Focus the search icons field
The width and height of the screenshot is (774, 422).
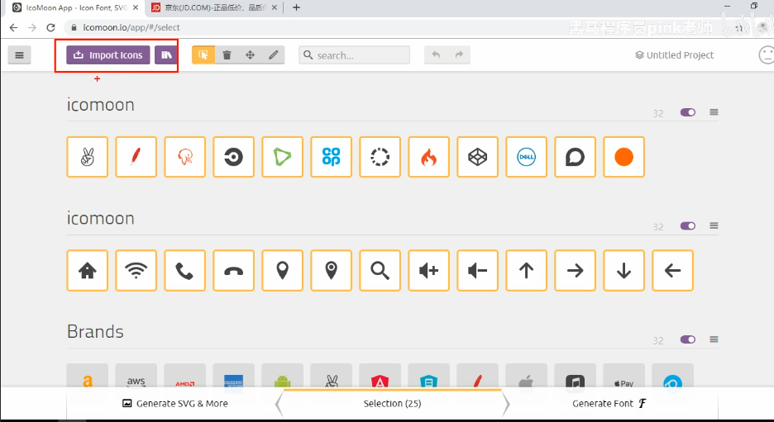point(355,55)
